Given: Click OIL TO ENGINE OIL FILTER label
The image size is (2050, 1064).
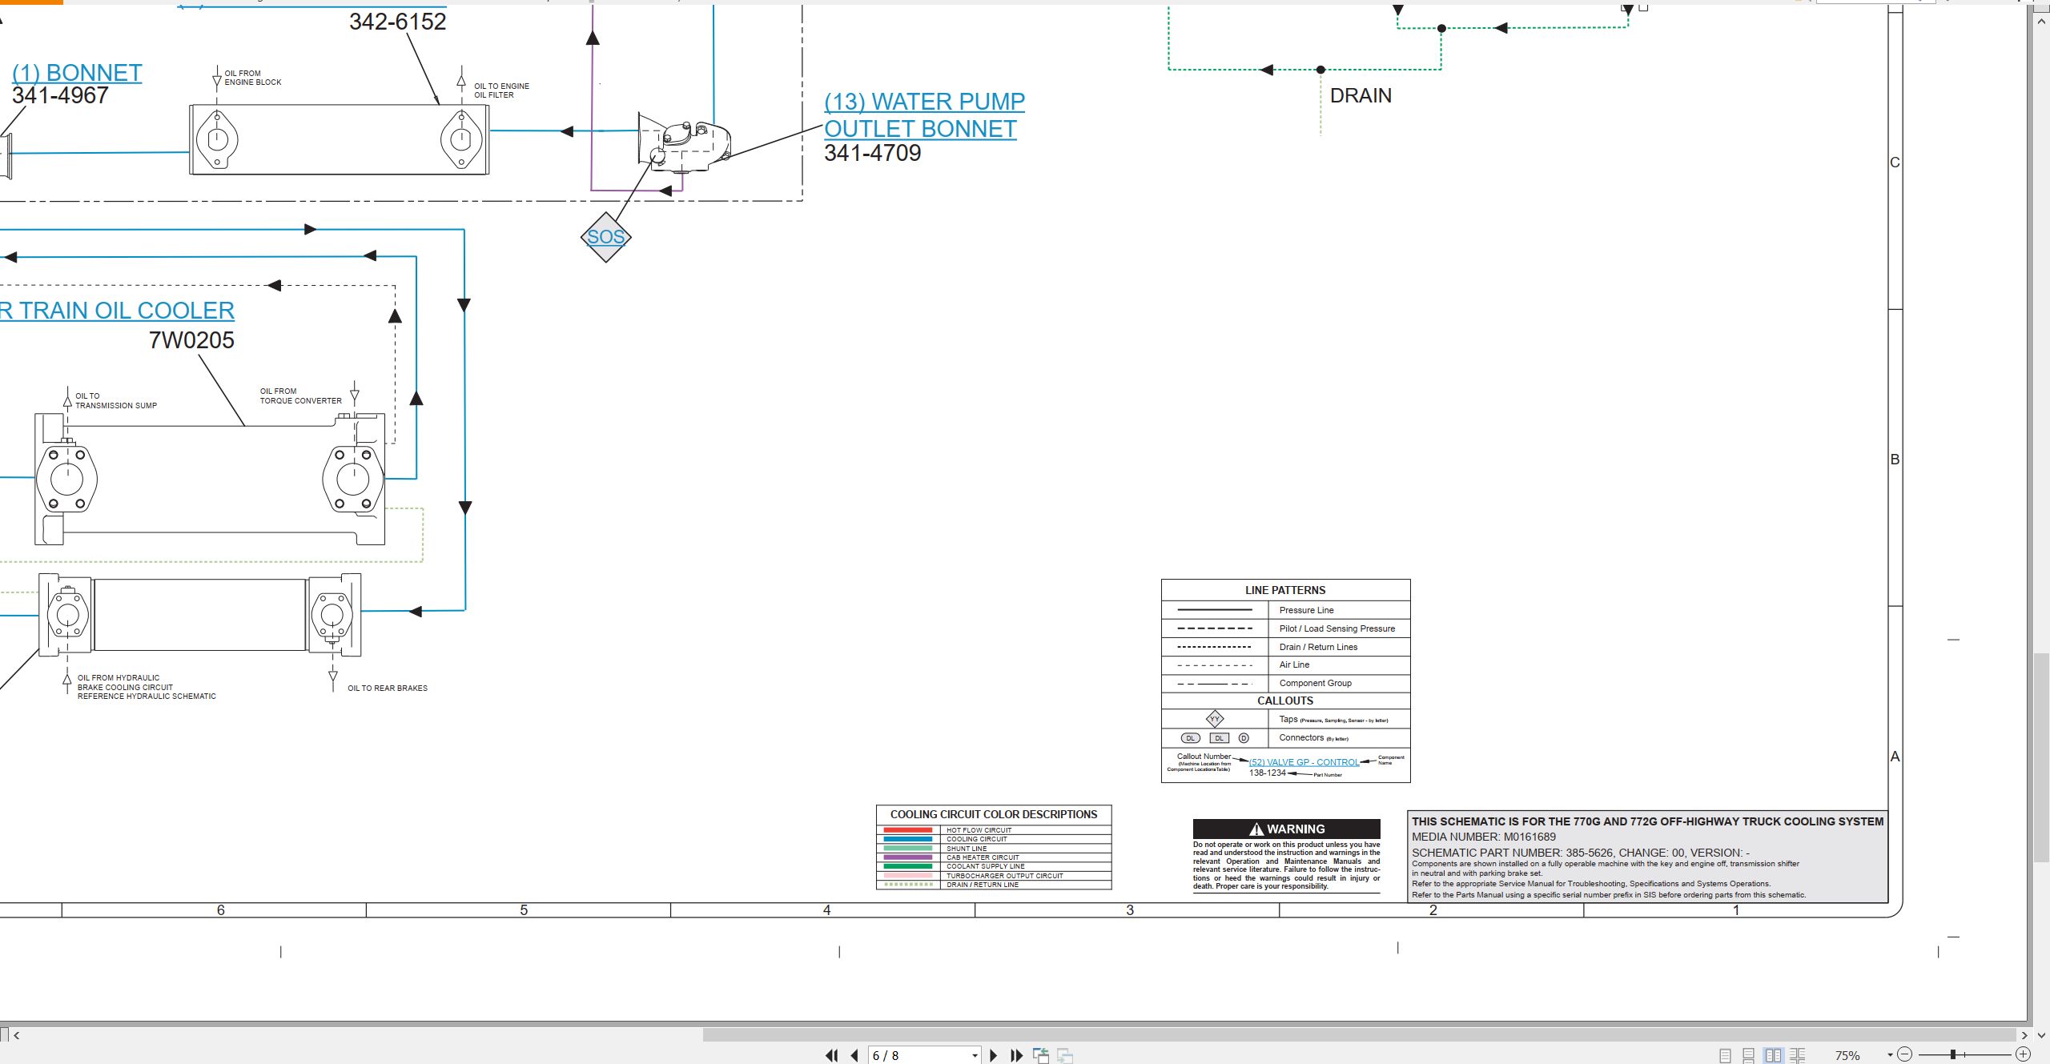Looking at the screenshot, I should (x=502, y=90).
